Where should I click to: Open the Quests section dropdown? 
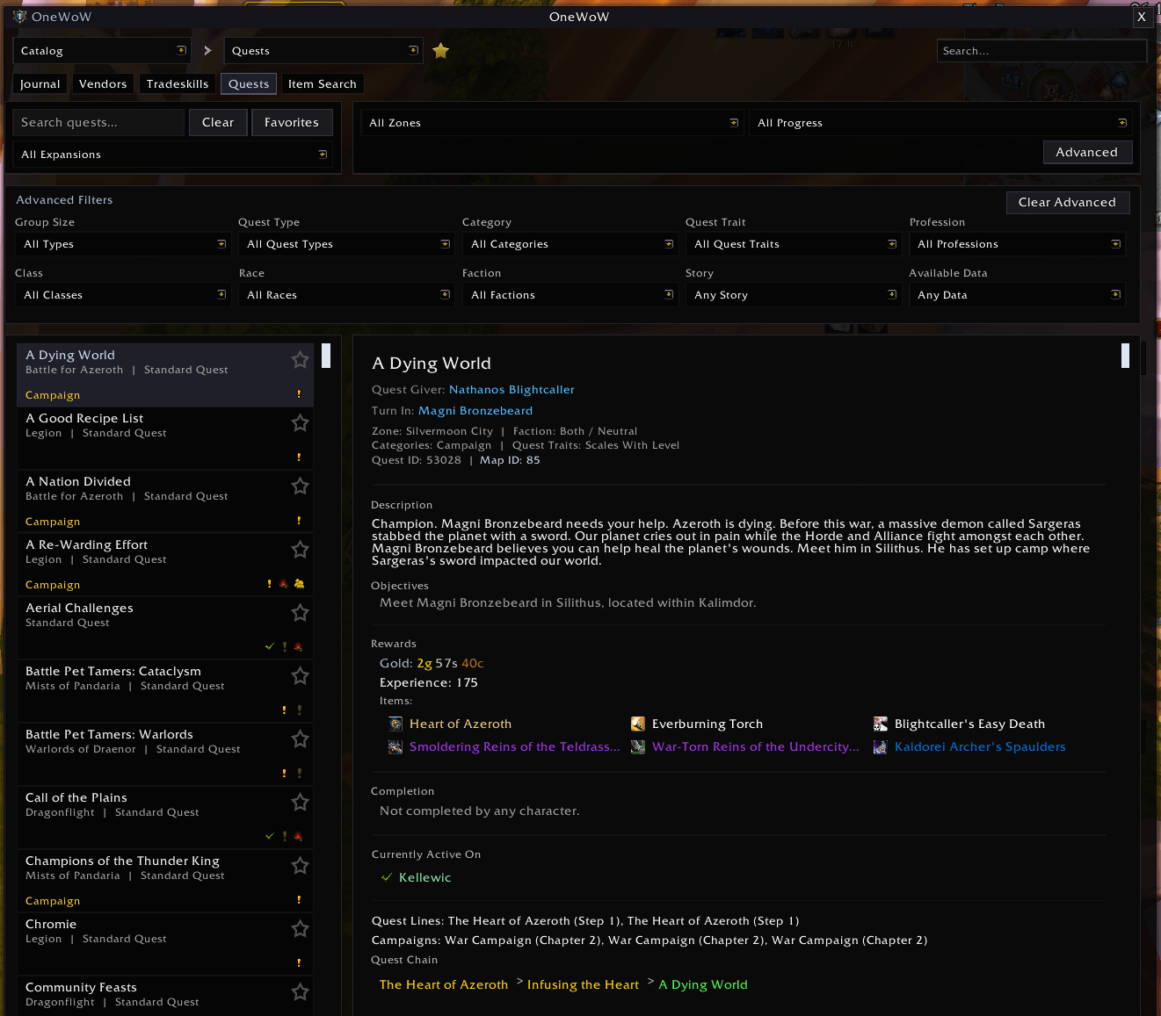pyautogui.click(x=323, y=51)
